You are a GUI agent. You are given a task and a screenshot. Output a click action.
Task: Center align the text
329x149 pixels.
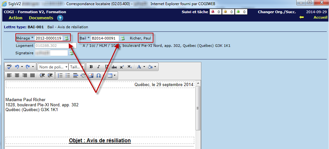tap(17, 75)
